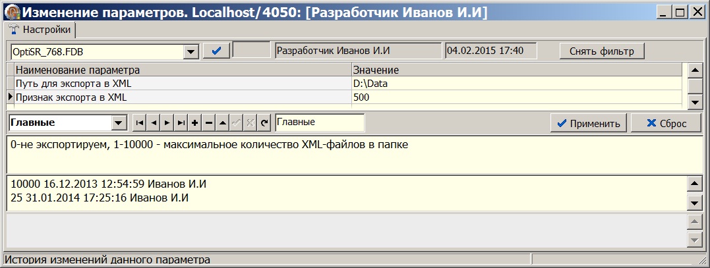This screenshot has height=268, width=710.
Task: Click the Снять фильтр button
Action: click(x=602, y=51)
